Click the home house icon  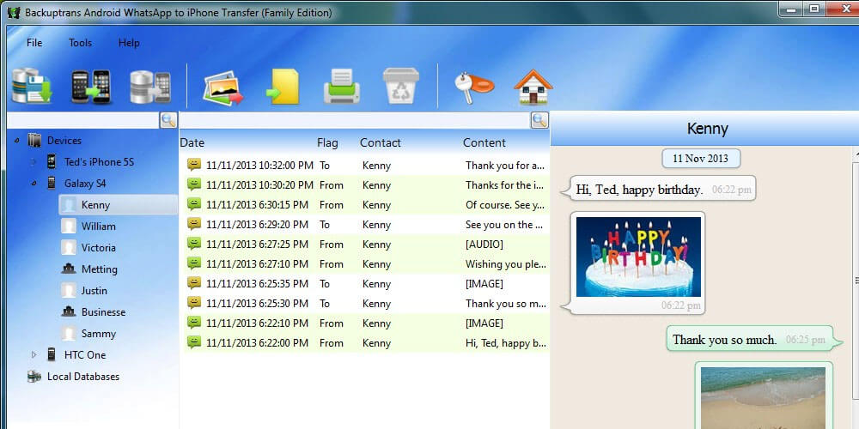(x=533, y=87)
